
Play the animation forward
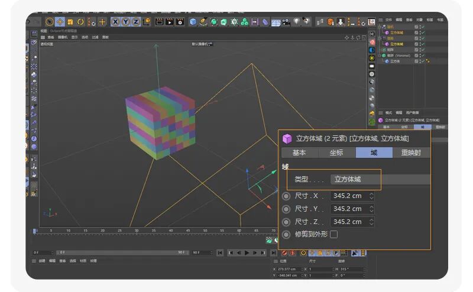click(247, 253)
